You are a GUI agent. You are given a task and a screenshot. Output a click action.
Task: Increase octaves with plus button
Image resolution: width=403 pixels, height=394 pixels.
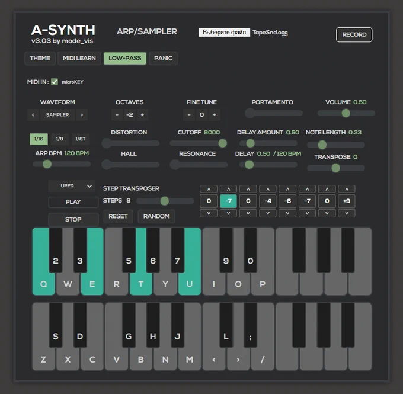142,114
